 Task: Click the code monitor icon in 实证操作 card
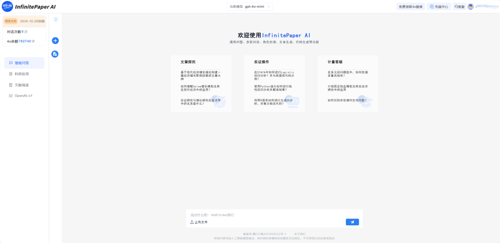(x=293, y=102)
